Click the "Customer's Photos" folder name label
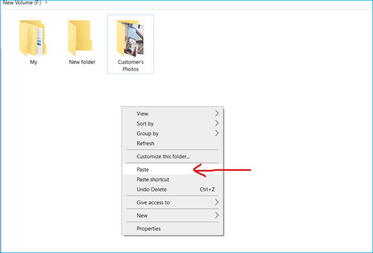The height and width of the screenshot is (253, 373). click(131, 65)
